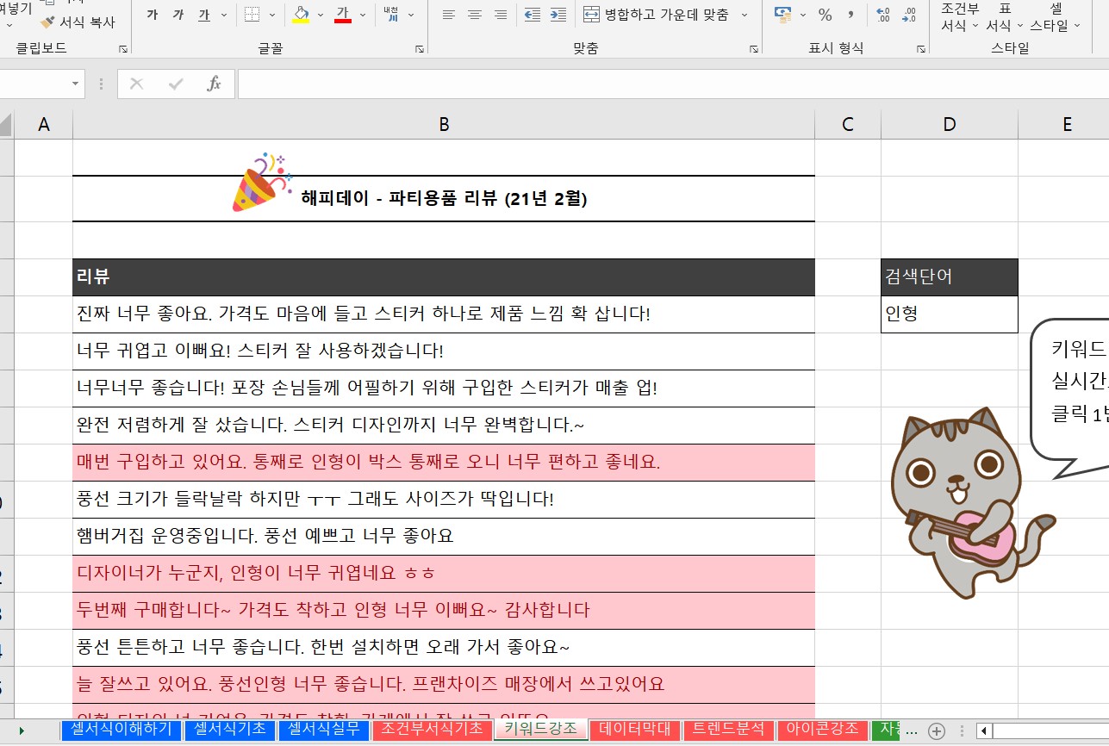Click the cell borders icon

[x=252, y=16]
